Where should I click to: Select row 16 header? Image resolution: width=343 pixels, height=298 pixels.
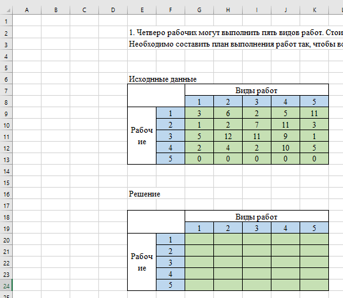pyautogui.click(x=6, y=194)
